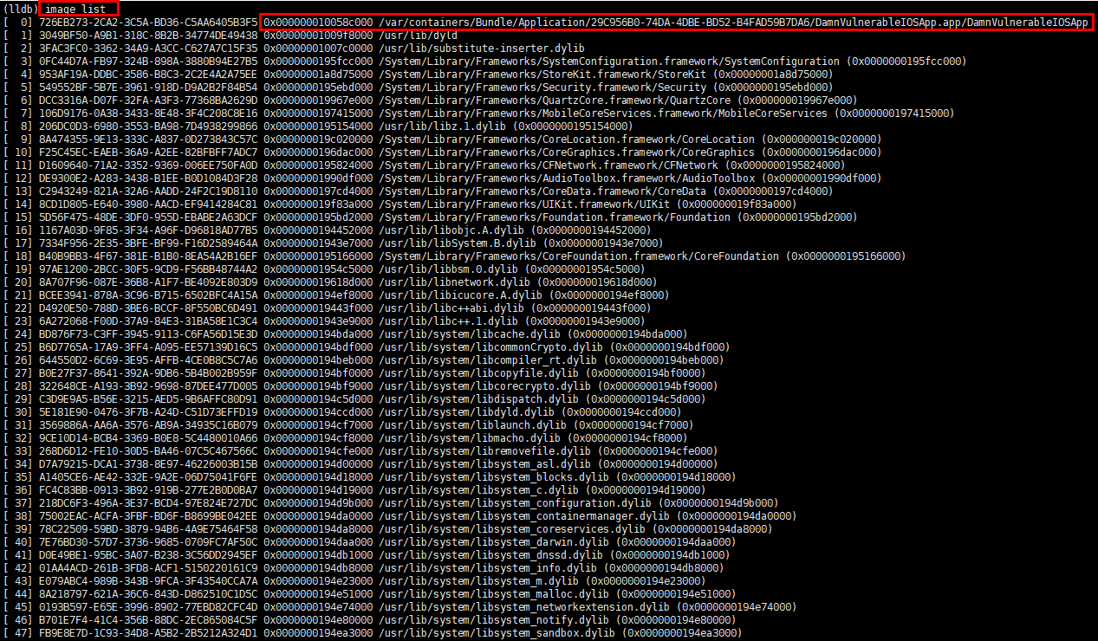Viewport: 1098px width, 641px height.
Task: Click the libsystem_darwin.dylib path
Action: click(493, 541)
